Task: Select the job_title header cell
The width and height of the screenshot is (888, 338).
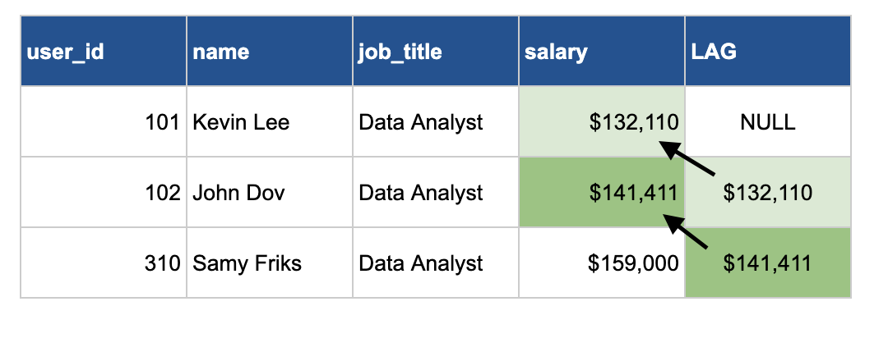Action: click(x=435, y=52)
